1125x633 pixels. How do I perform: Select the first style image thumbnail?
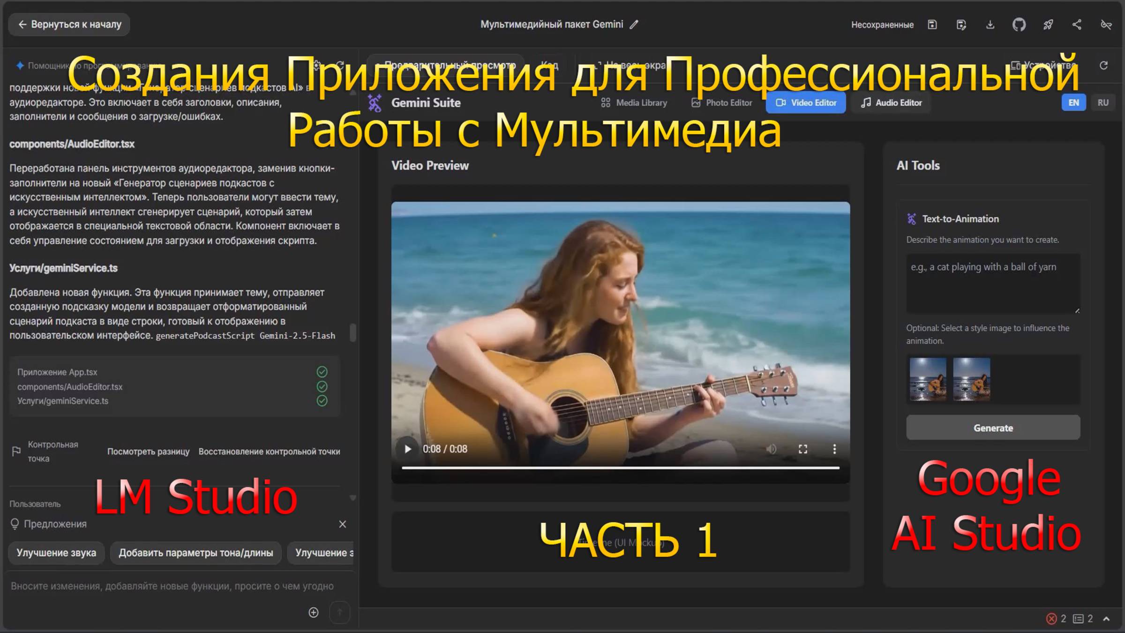point(928,379)
